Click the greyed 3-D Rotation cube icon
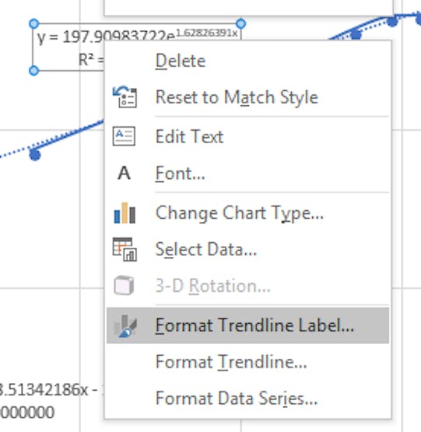This screenshot has width=421, height=432. coord(124,285)
